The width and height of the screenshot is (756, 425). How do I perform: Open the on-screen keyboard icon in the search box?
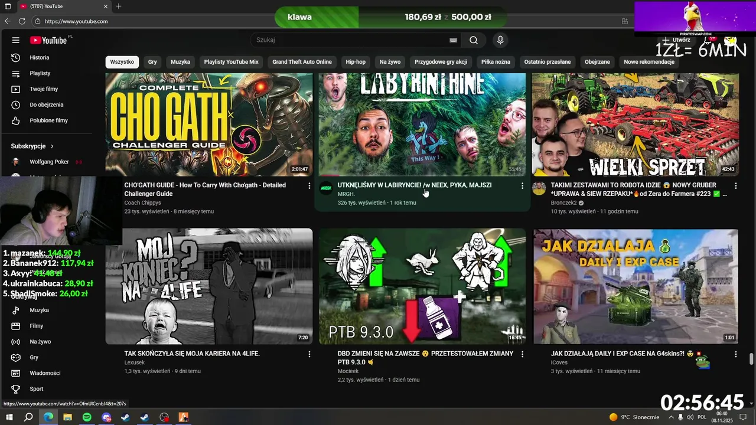453,40
